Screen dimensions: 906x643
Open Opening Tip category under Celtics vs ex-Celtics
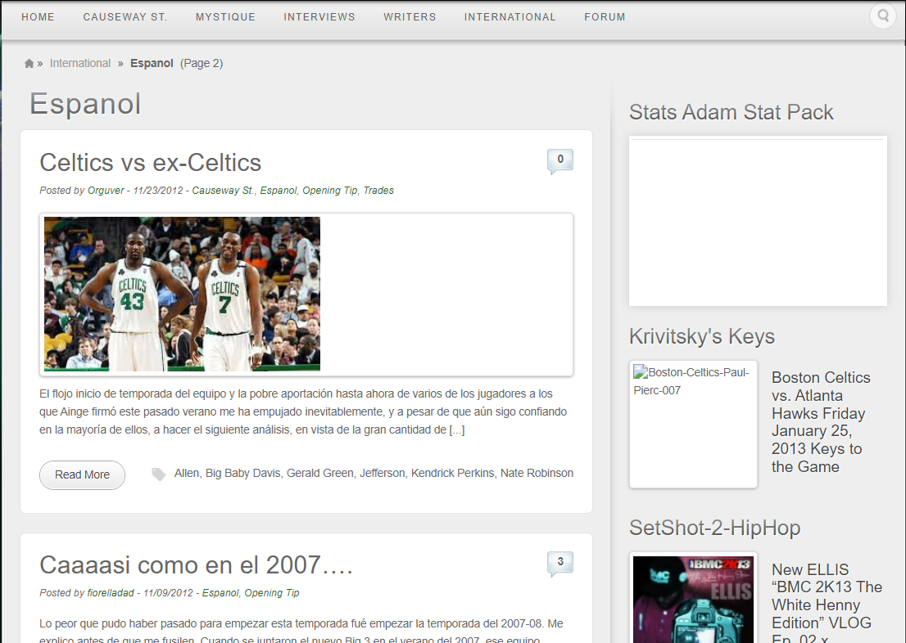[330, 191]
